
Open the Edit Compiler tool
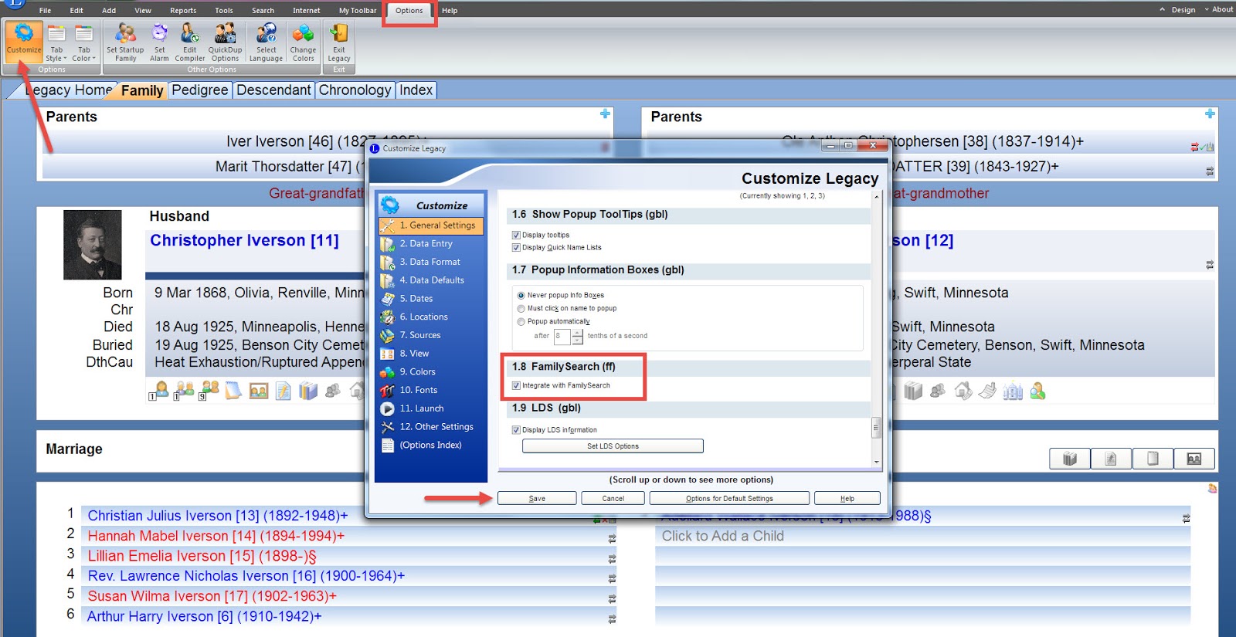190,42
